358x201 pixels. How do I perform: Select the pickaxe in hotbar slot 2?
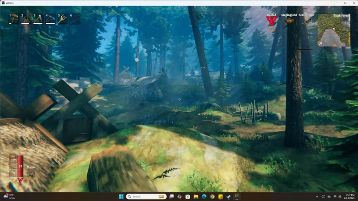click(x=26, y=19)
